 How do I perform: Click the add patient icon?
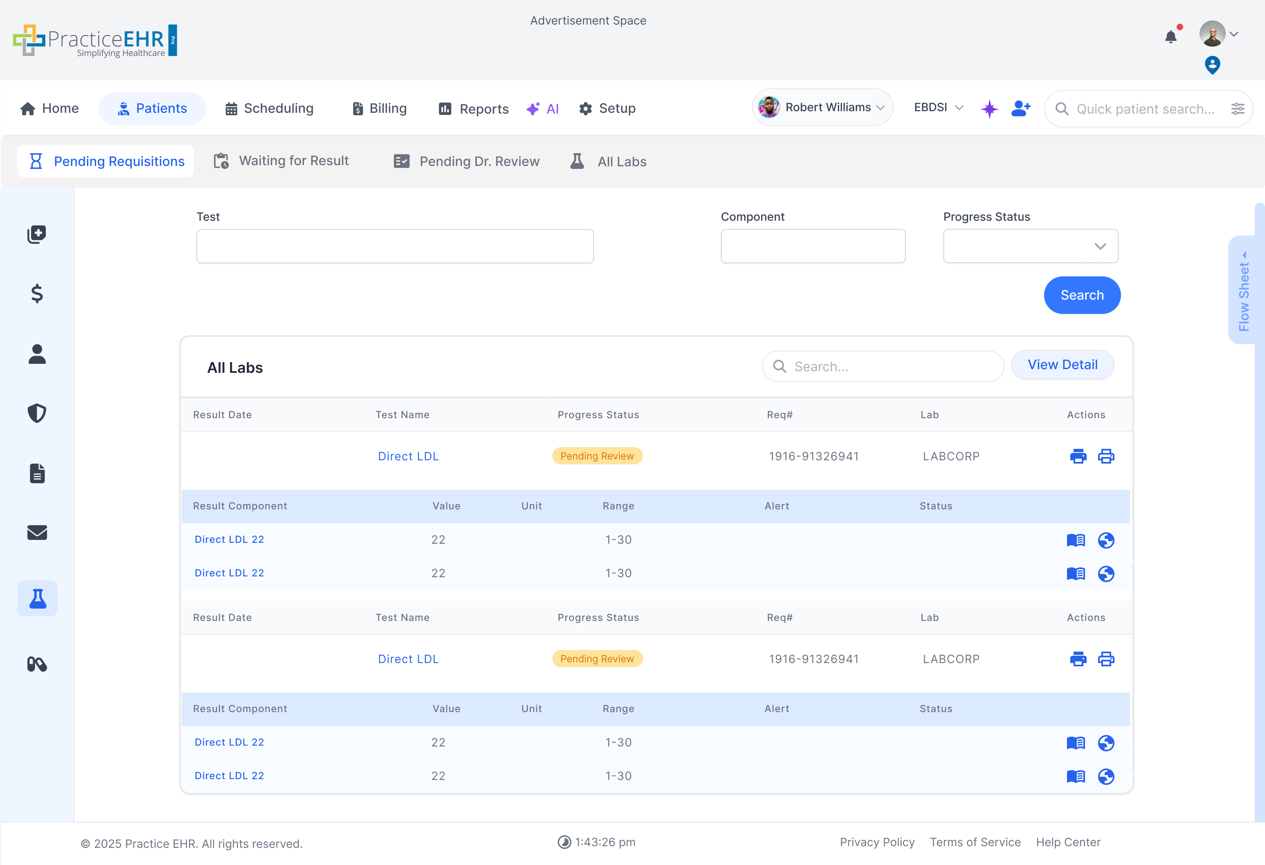coord(1020,108)
